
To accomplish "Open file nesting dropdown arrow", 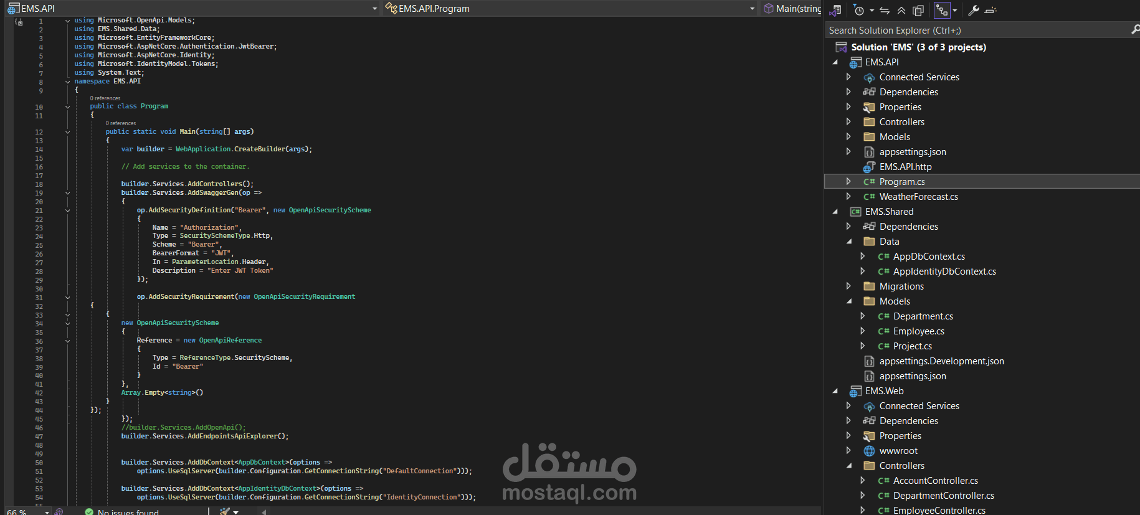I will click(954, 10).
